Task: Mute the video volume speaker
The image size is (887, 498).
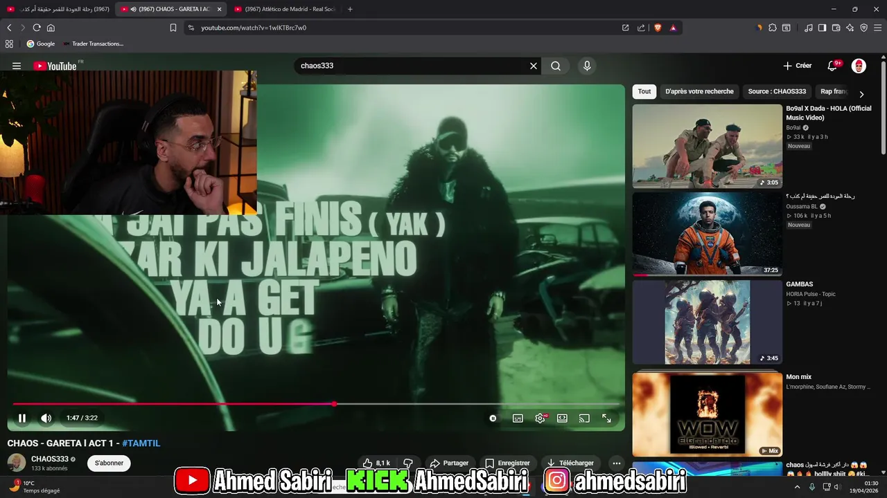Action: point(46,418)
